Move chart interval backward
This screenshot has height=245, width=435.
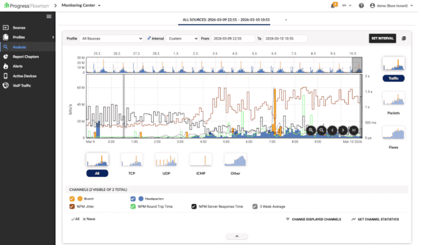click(x=332, y=130)
